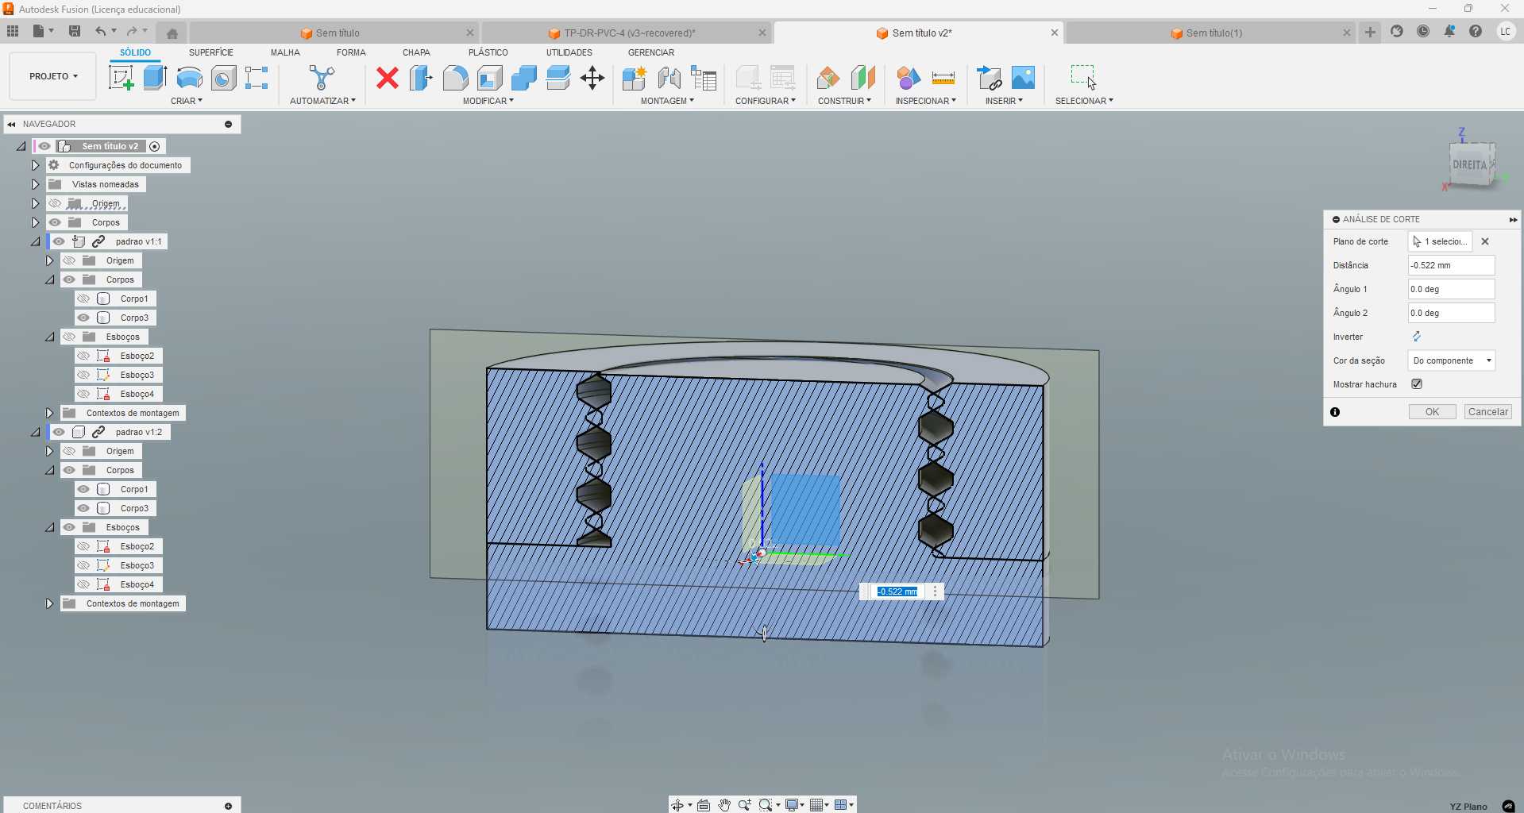The width and height of the screenshot is (1524, 813).
Task: Select the Create Sketch tool
Action: [121, 78]
